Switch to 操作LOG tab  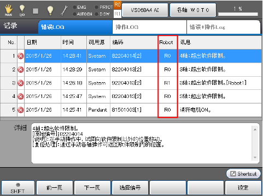click(x=149, y=27)
